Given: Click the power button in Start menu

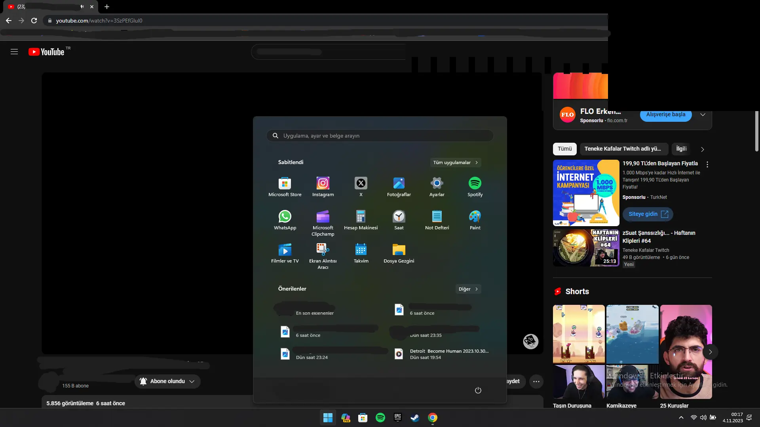Looking at the screenshot, I should coord(478,390).
